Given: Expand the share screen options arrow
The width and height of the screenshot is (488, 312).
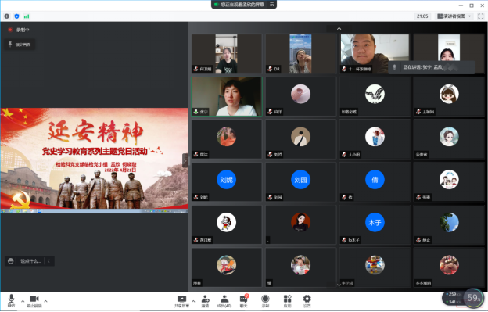Looking at the screenshot, I should coord(193,301).
